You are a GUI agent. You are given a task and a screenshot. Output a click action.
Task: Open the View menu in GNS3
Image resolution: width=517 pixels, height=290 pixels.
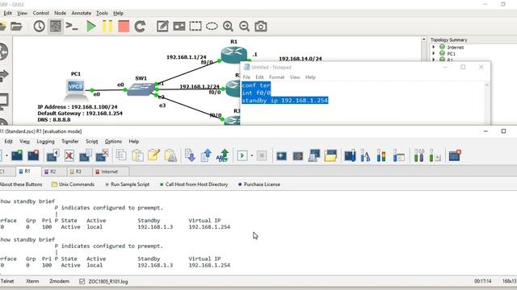tap(22, 13)
